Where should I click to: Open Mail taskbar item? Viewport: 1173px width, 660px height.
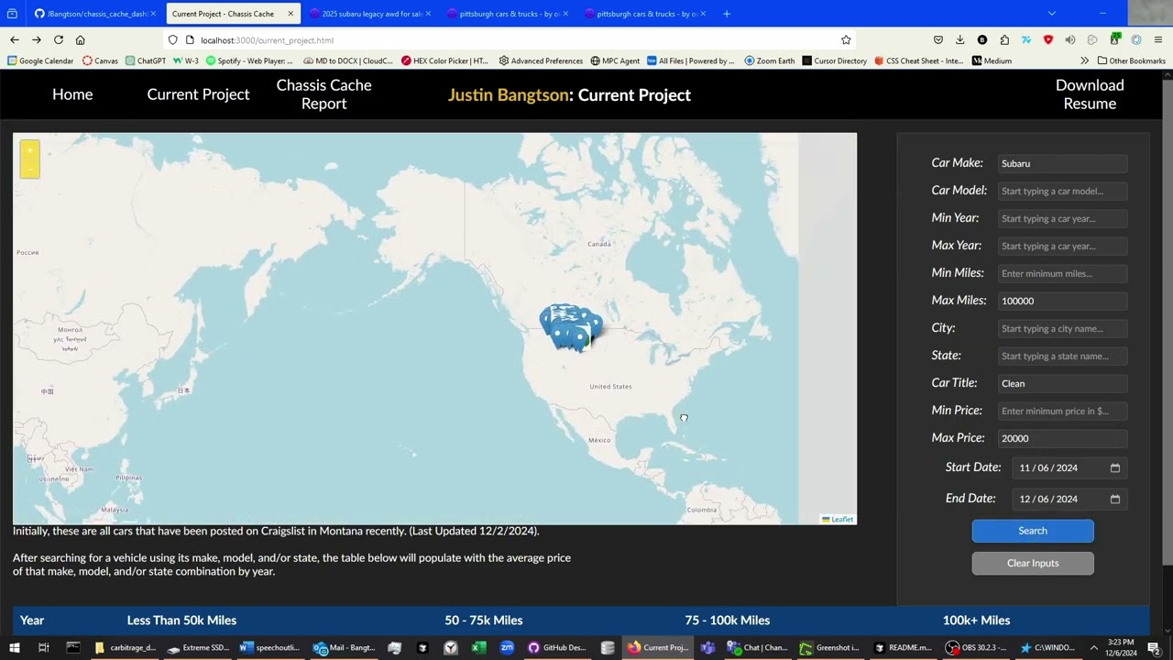345,647
